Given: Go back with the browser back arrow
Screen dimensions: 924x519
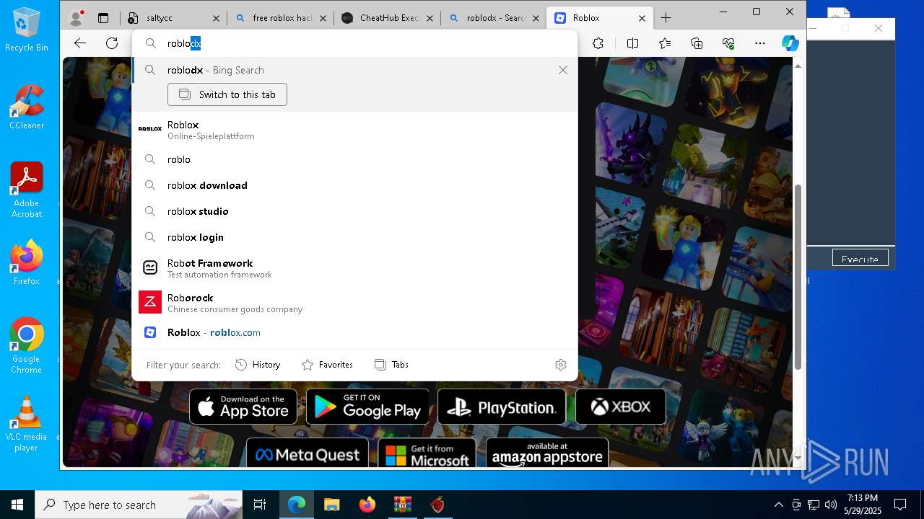Looking at the screenshot, I should pos(80,43).
